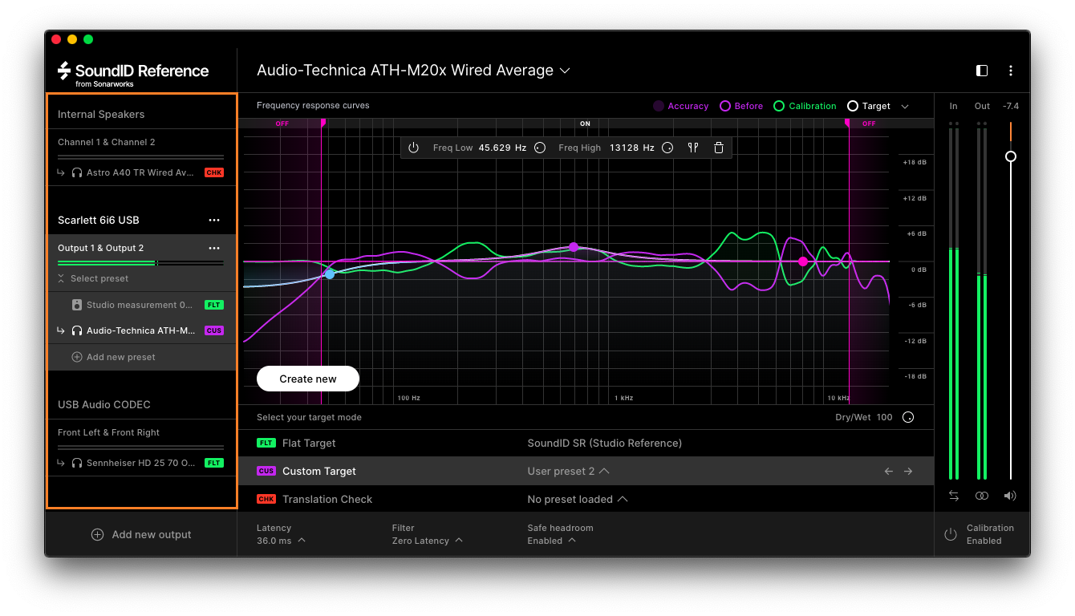Click the Freq Low 45.629 Hz value

502,148
